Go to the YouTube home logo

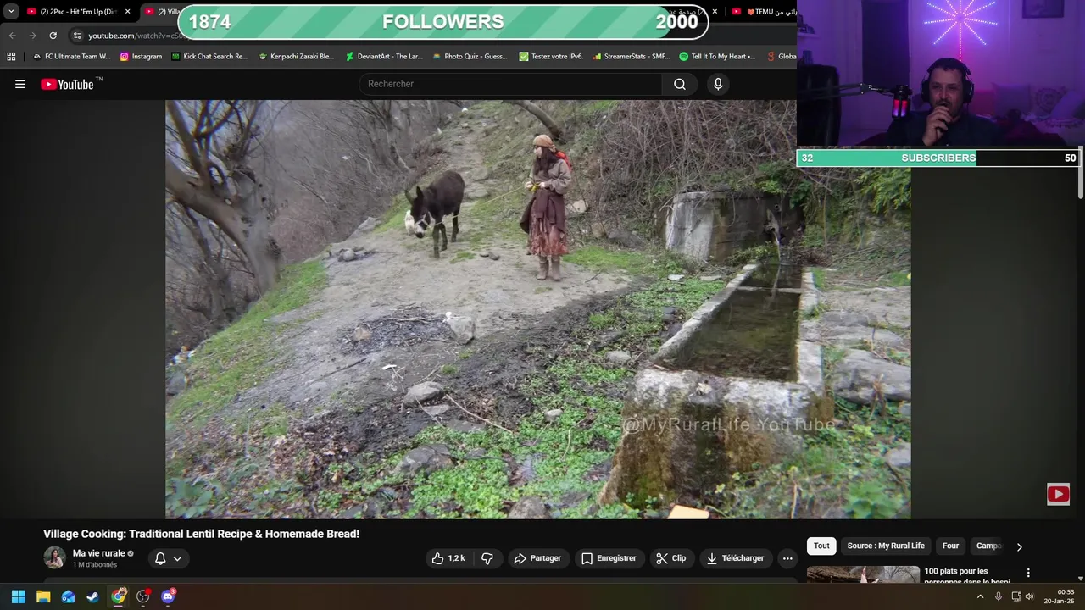[x=67, y=84]
